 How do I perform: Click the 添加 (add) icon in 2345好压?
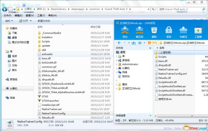[125, 32]
